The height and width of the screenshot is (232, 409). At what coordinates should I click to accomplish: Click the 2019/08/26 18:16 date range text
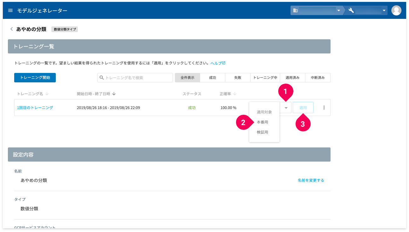pyautogui.click(x=108, y=108)
